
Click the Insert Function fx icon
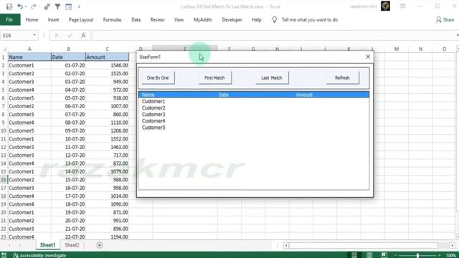pyautogui.click(x=83, y=35)
